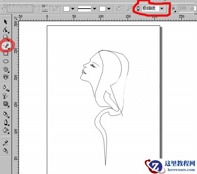Screen dimensions: 197x174
Task: Select the Zoom magnifier tool
Action: [6, 37]
